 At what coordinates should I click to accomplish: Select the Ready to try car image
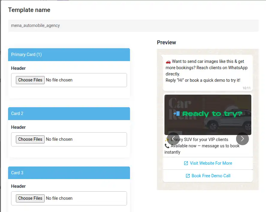[x=208, y=115]
